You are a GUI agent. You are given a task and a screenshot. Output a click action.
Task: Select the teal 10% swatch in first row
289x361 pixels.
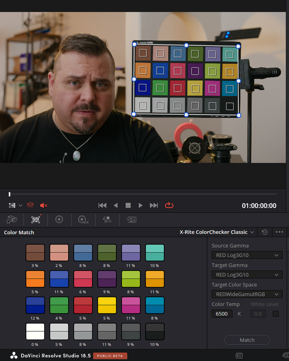[155, 253]
